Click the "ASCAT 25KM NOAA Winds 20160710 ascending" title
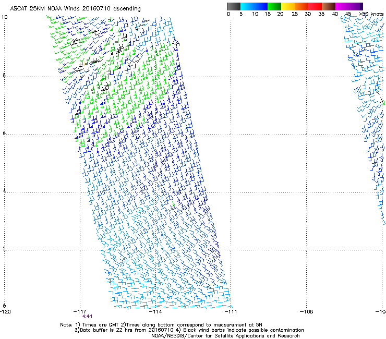 pyautogui.click(x=75, y=8)
